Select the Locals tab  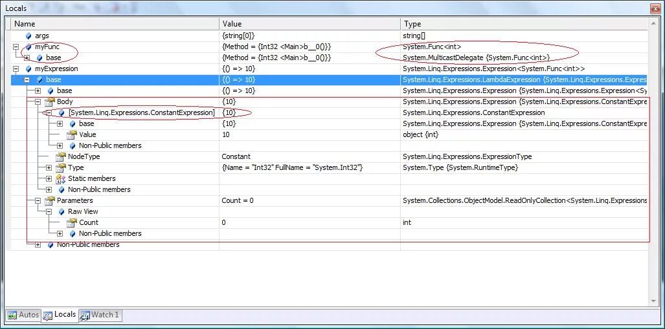coord(60,315)
